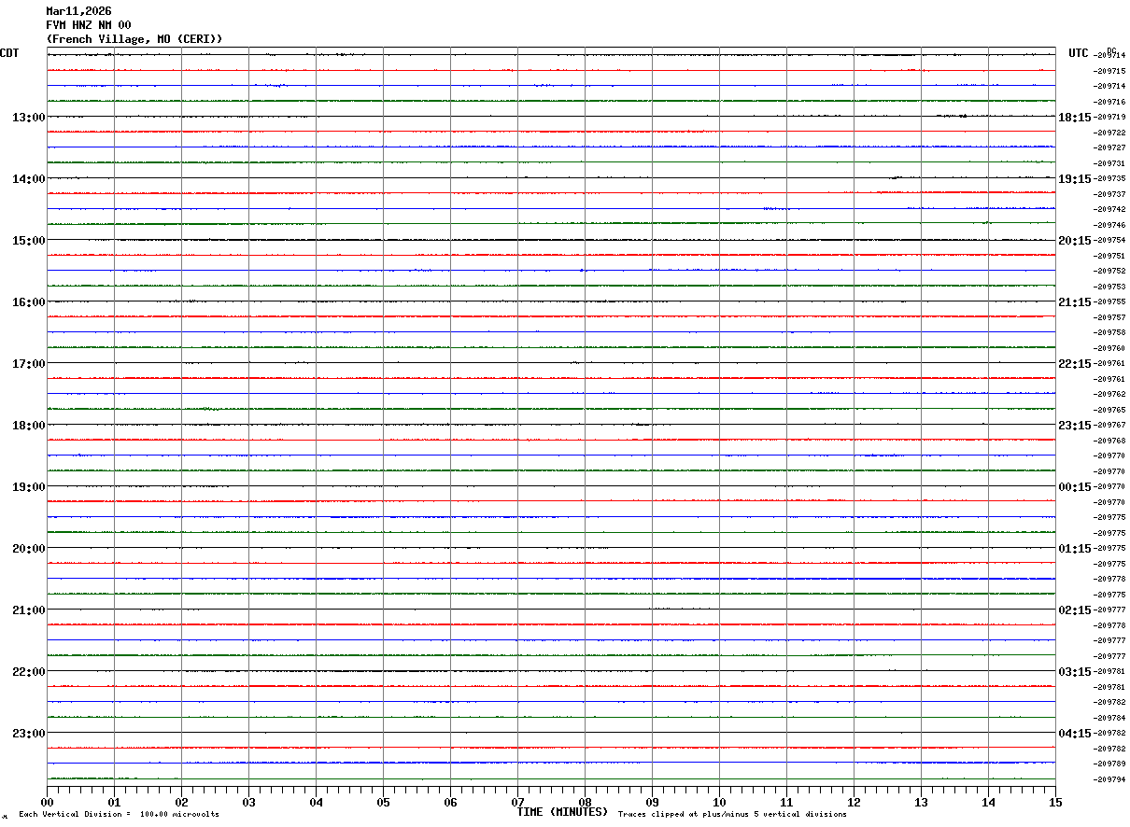Click the TIME (MINUTES) axis title

pyautogui.click(x=562, y=812)
